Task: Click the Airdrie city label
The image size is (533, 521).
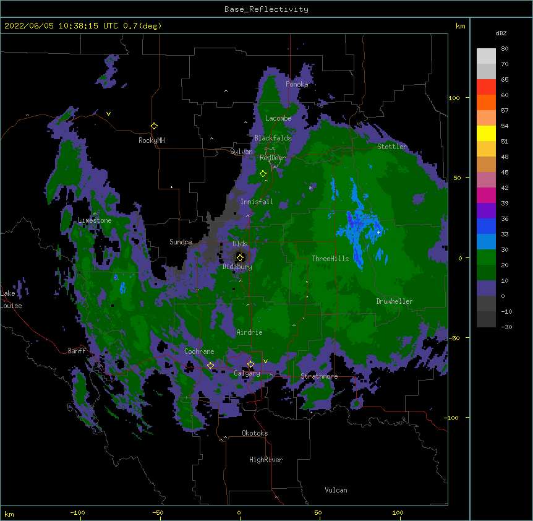Action: point(249,332)
